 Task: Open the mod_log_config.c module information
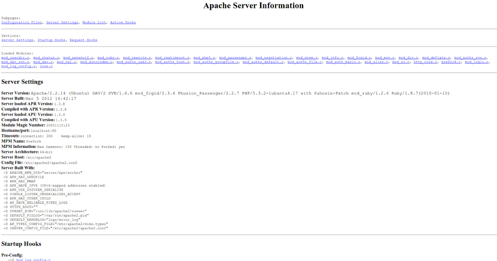18,66
